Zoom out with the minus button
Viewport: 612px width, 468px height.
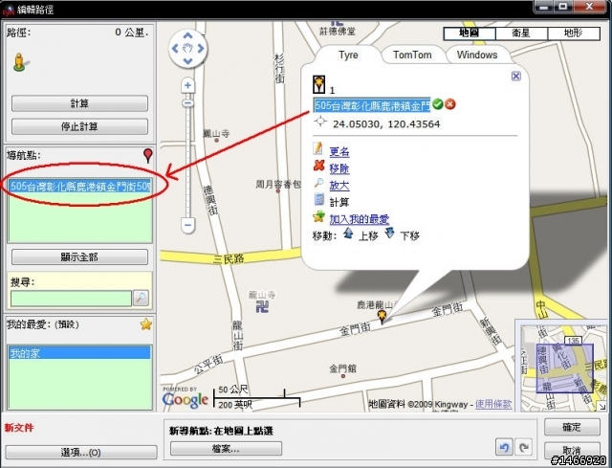point(187,226)
